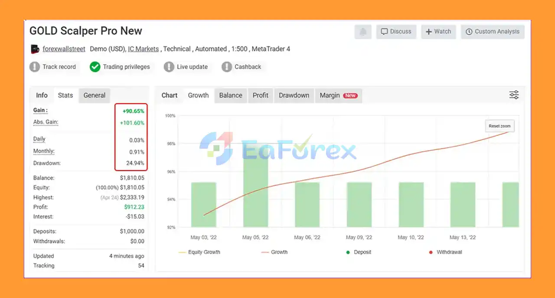555x298 pixels.
Task: Switch to the Balance chart tab
Action: coord(231,95)
